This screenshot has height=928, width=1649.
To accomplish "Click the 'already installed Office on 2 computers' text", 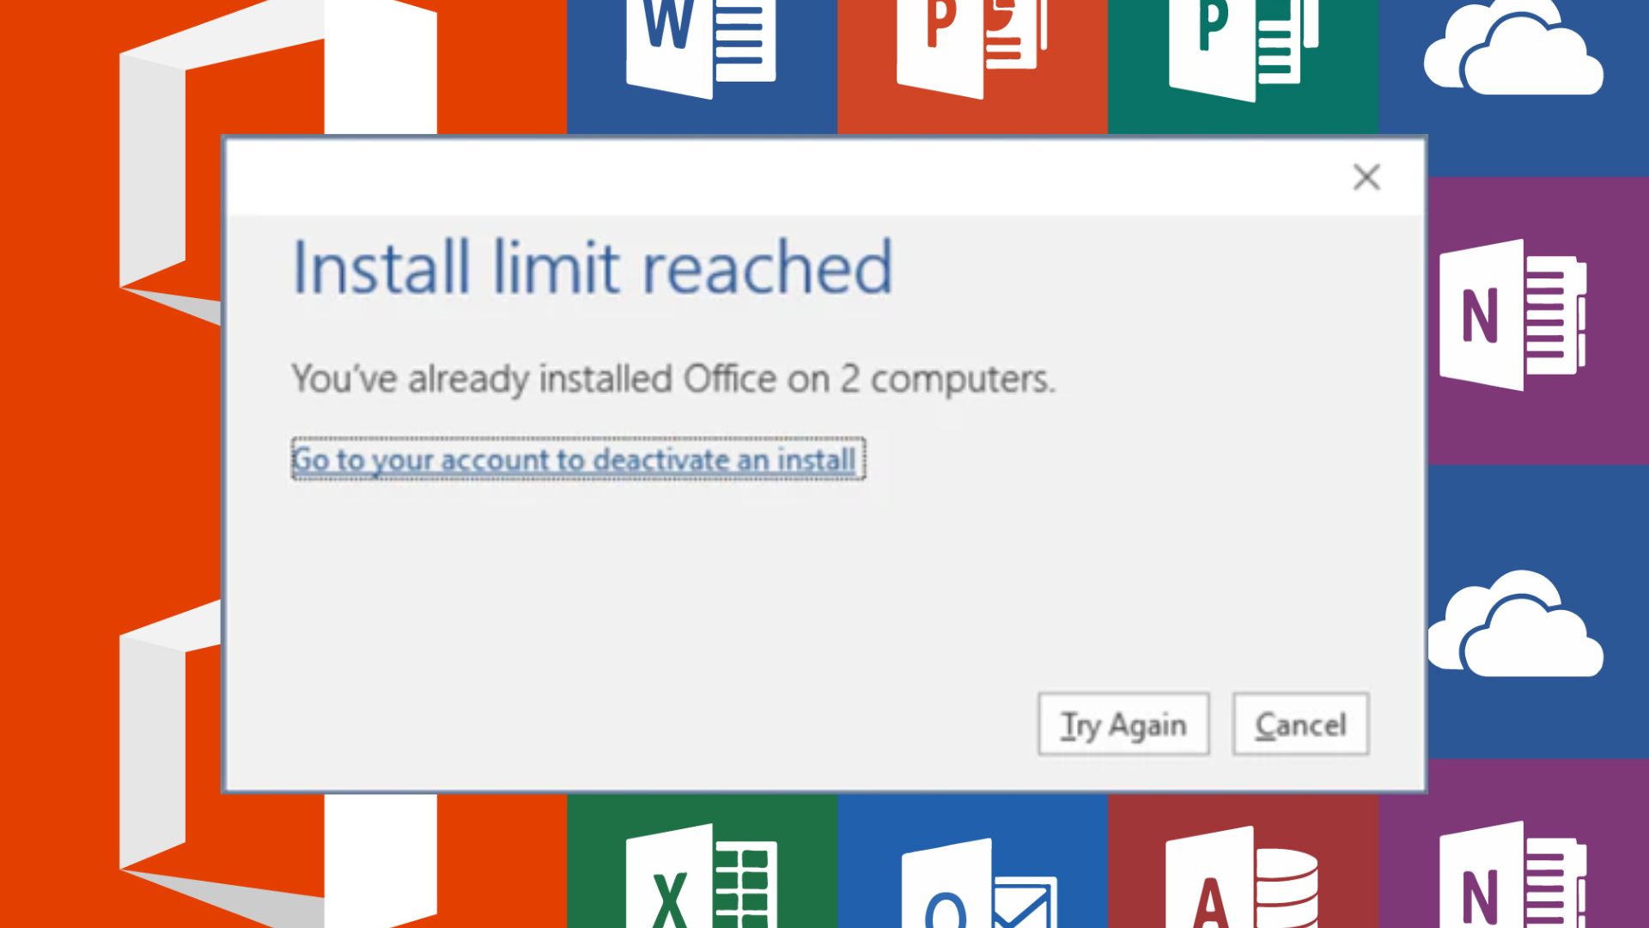I will (732, 379).
